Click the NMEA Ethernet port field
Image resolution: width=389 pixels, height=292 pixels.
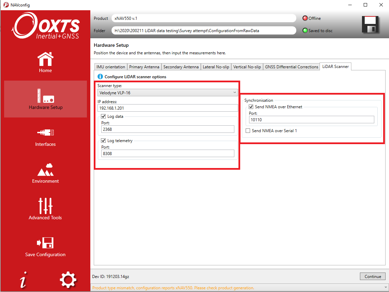312,120
